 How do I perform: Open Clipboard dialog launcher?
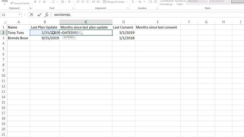[30, 8]
